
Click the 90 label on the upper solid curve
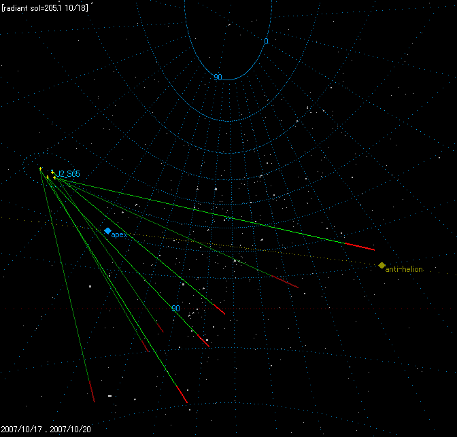tap(218, 77)
